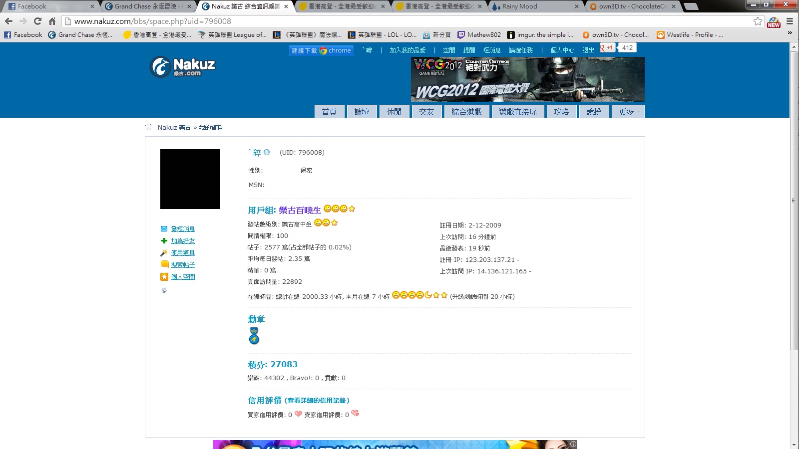Click the Google +1 button

607,48
